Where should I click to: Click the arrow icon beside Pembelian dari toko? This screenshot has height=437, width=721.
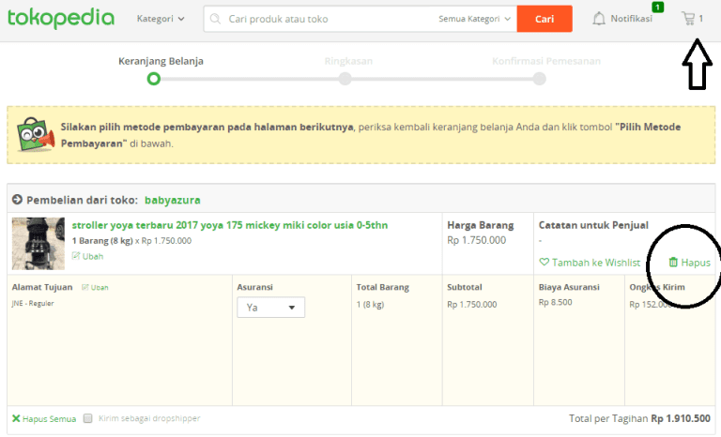pos(17,200)
